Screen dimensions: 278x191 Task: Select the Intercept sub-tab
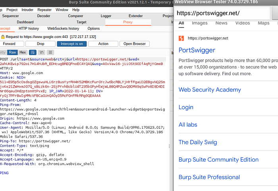5,29
